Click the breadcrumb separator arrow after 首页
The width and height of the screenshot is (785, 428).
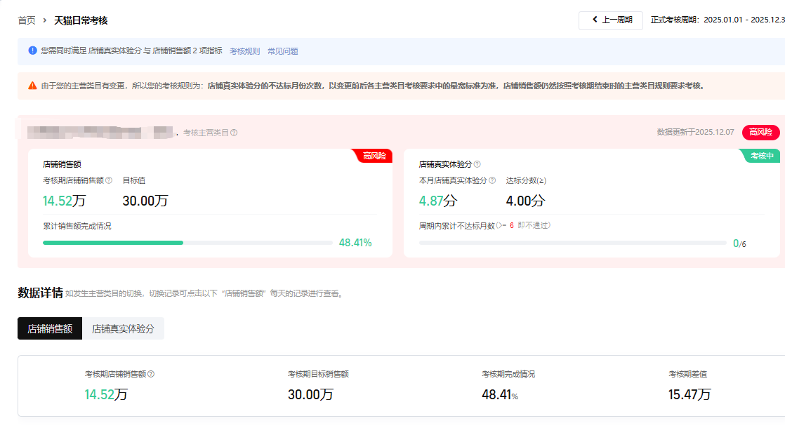click(45, 21)
